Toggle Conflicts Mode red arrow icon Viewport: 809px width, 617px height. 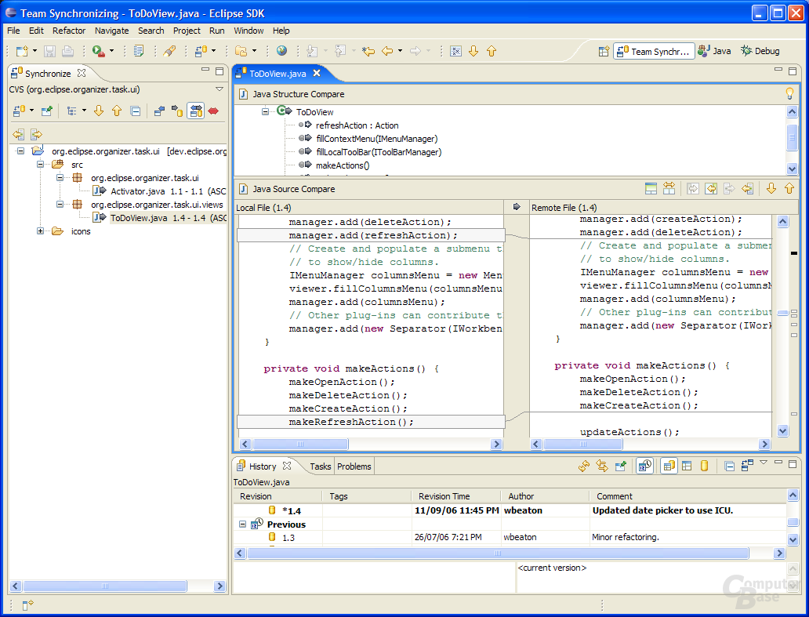click(x=213, y=111)
